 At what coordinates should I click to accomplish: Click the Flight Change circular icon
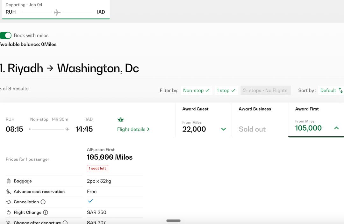point(9,213)
